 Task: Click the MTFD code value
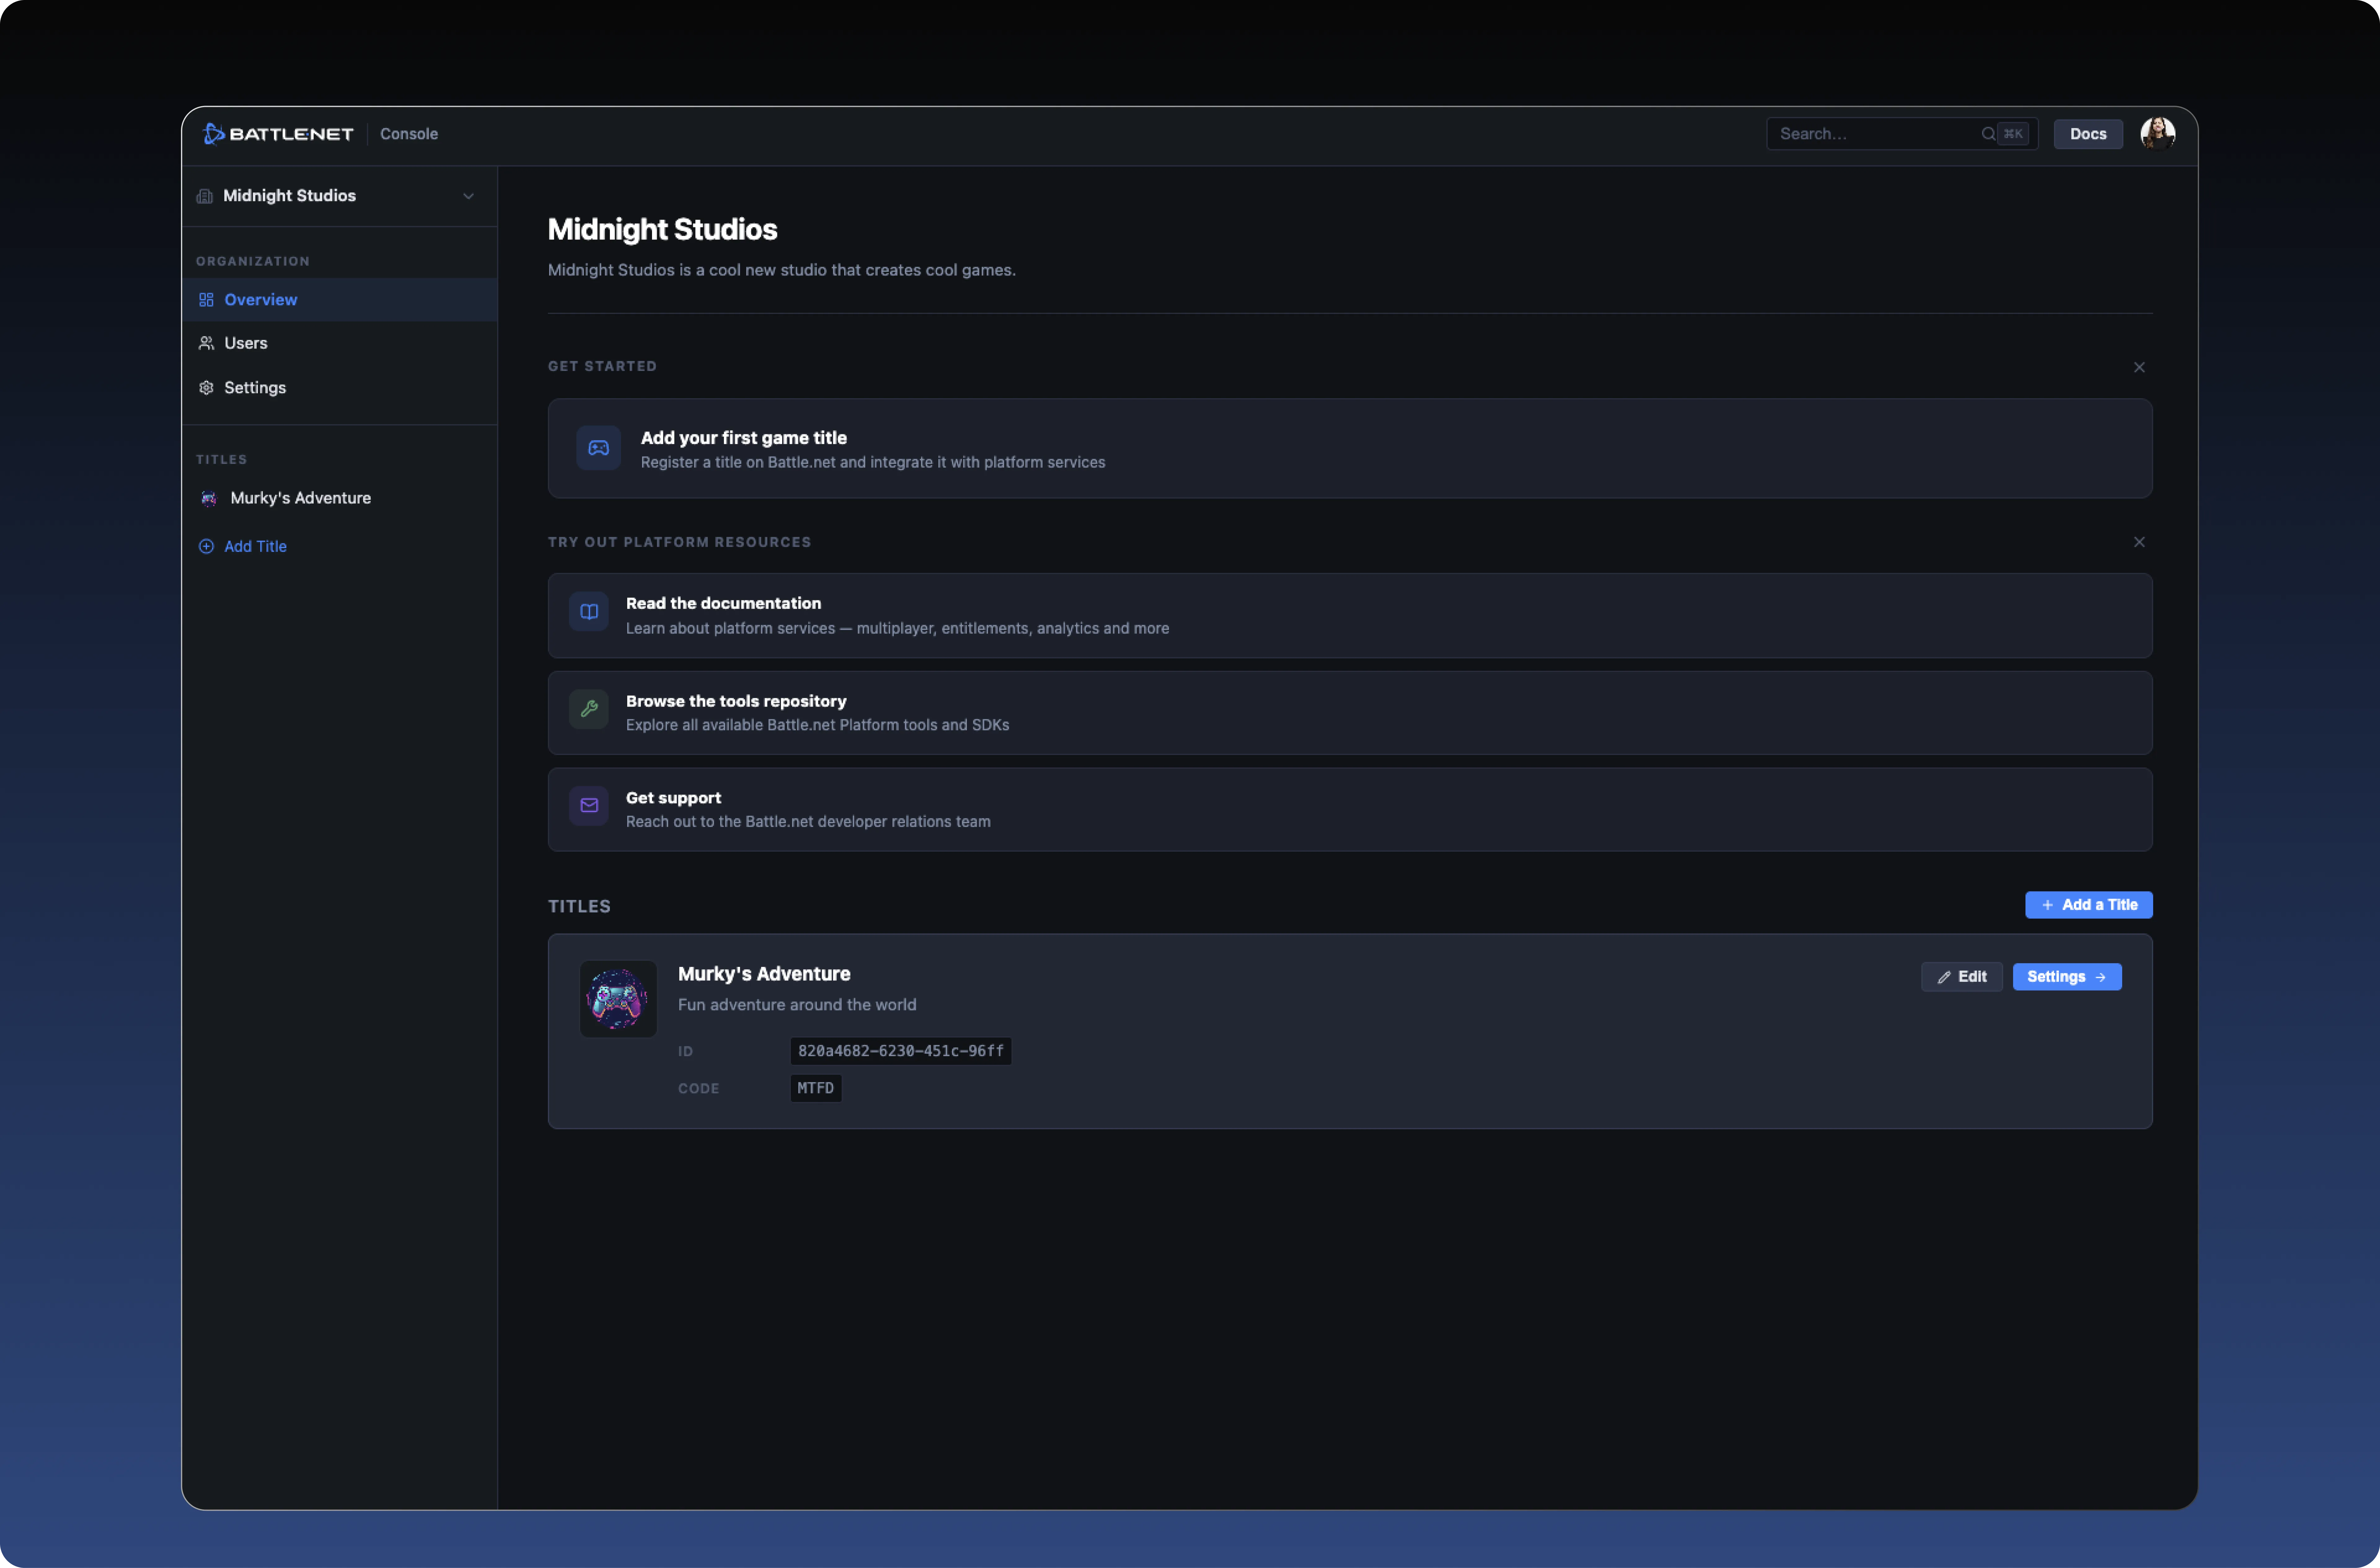(x=815, y=1088)
